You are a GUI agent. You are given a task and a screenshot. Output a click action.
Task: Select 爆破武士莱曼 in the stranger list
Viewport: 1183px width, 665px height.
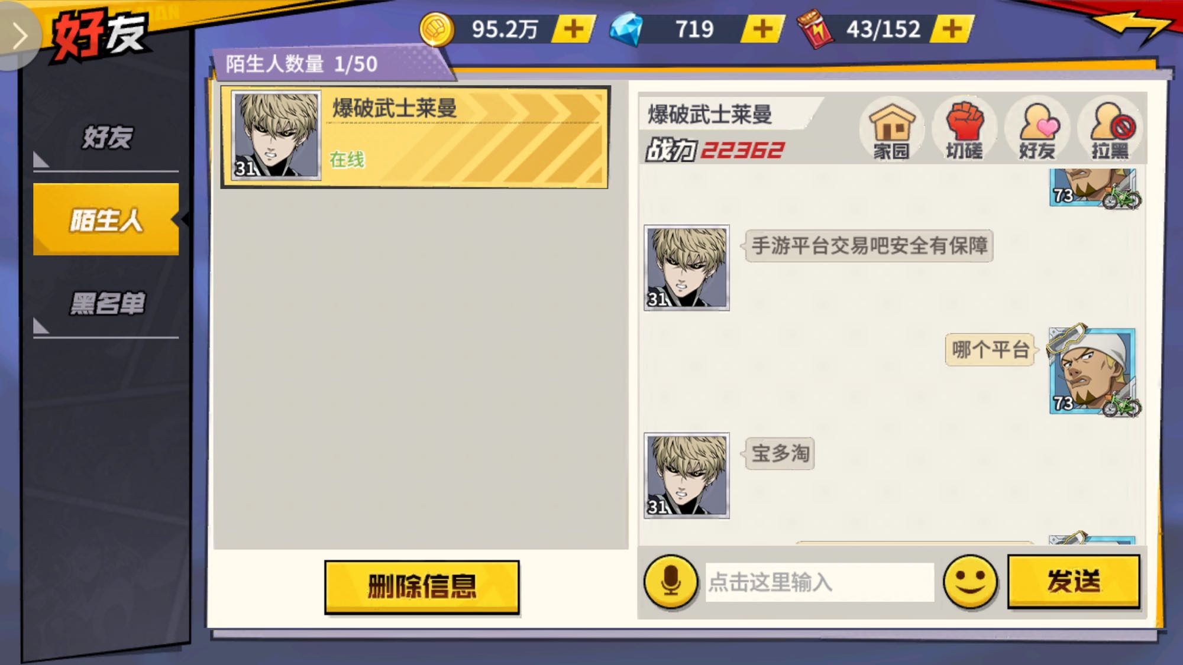[415, 137]
